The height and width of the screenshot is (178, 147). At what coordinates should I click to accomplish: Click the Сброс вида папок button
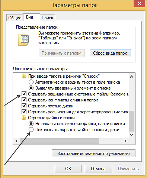tap(110, 53)
